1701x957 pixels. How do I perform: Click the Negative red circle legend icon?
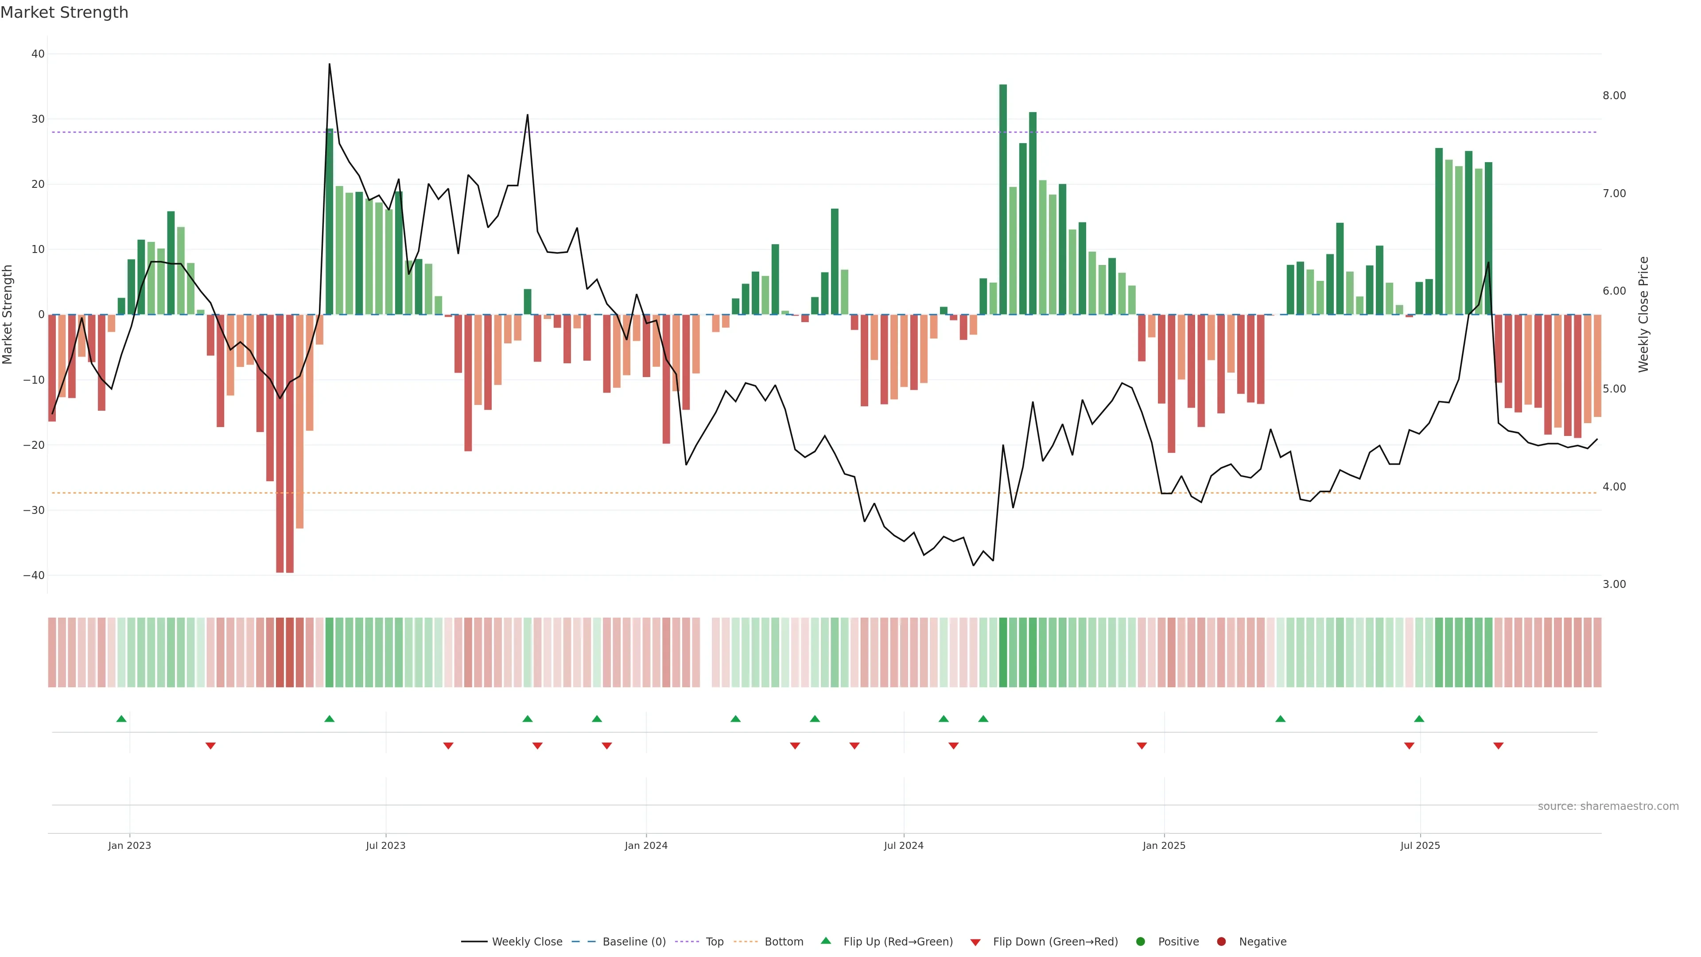pyautogui.click(x=1221, y=941)
